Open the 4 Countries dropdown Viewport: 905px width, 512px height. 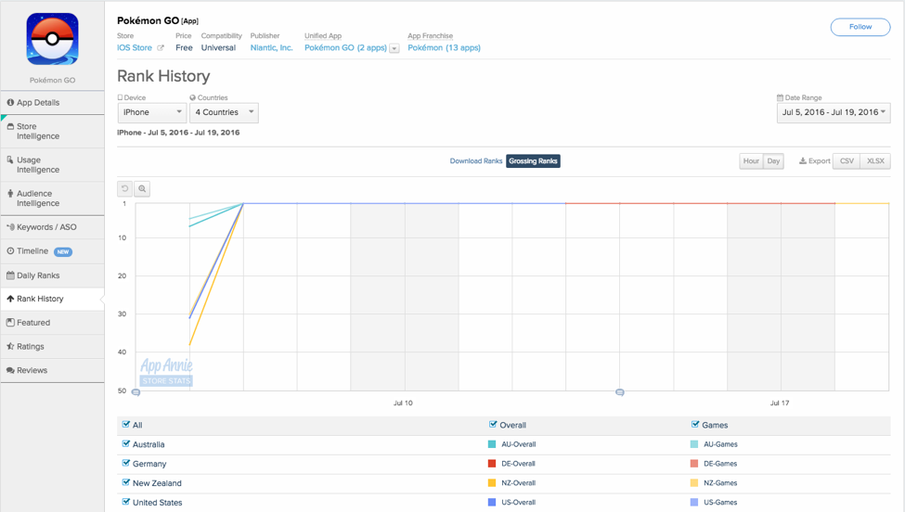pos(224,112)
